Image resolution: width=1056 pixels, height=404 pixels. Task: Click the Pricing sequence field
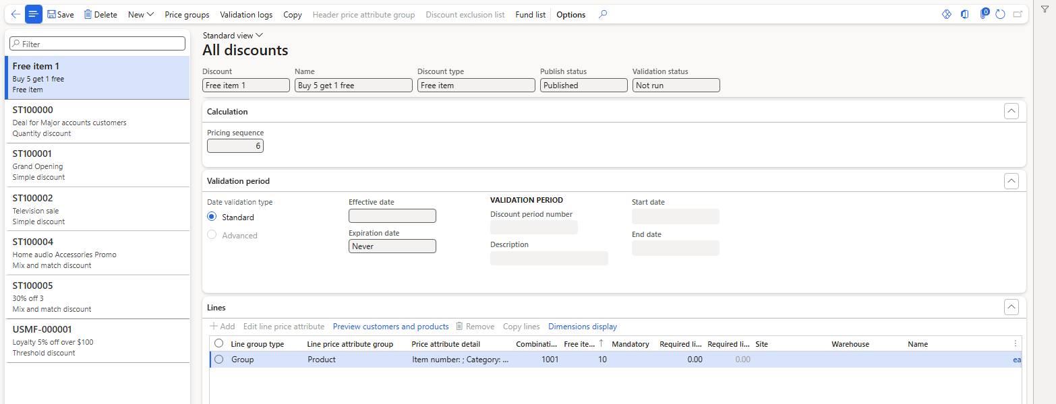(x=235, y=145)
